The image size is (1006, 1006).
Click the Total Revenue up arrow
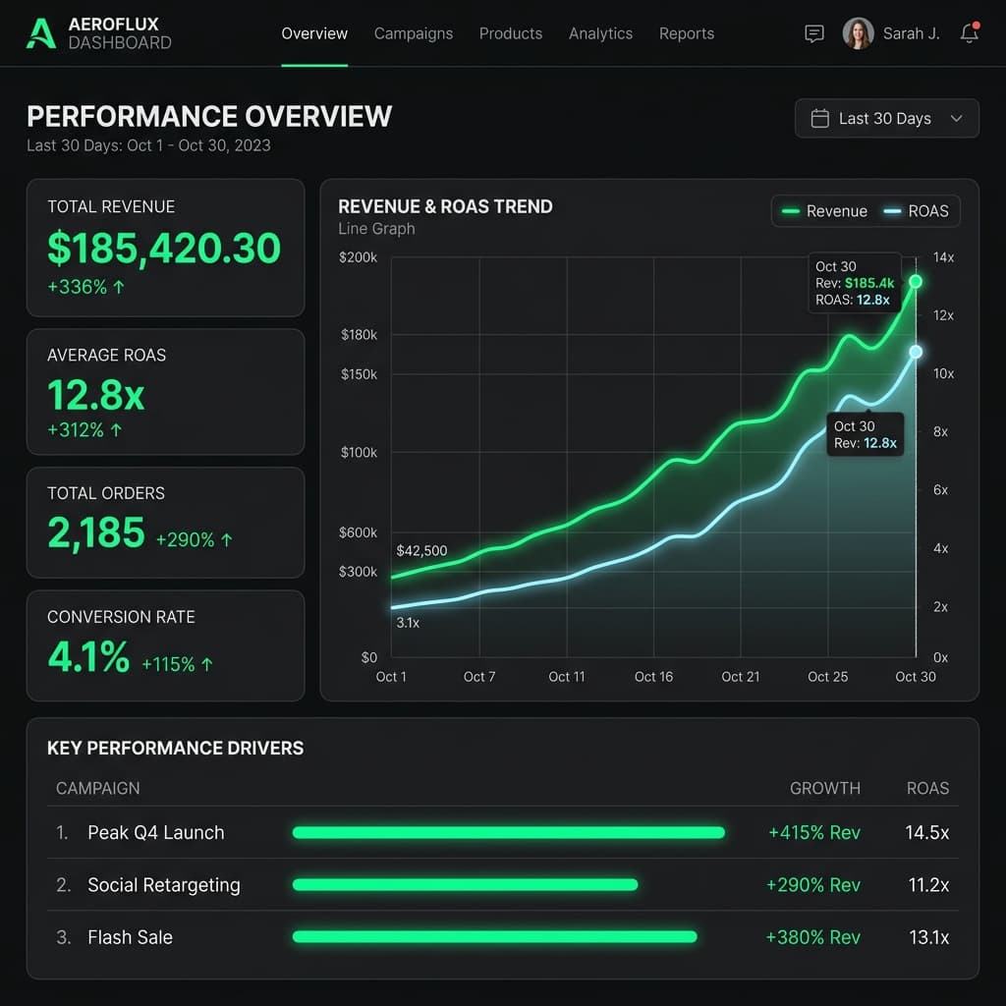119,288
